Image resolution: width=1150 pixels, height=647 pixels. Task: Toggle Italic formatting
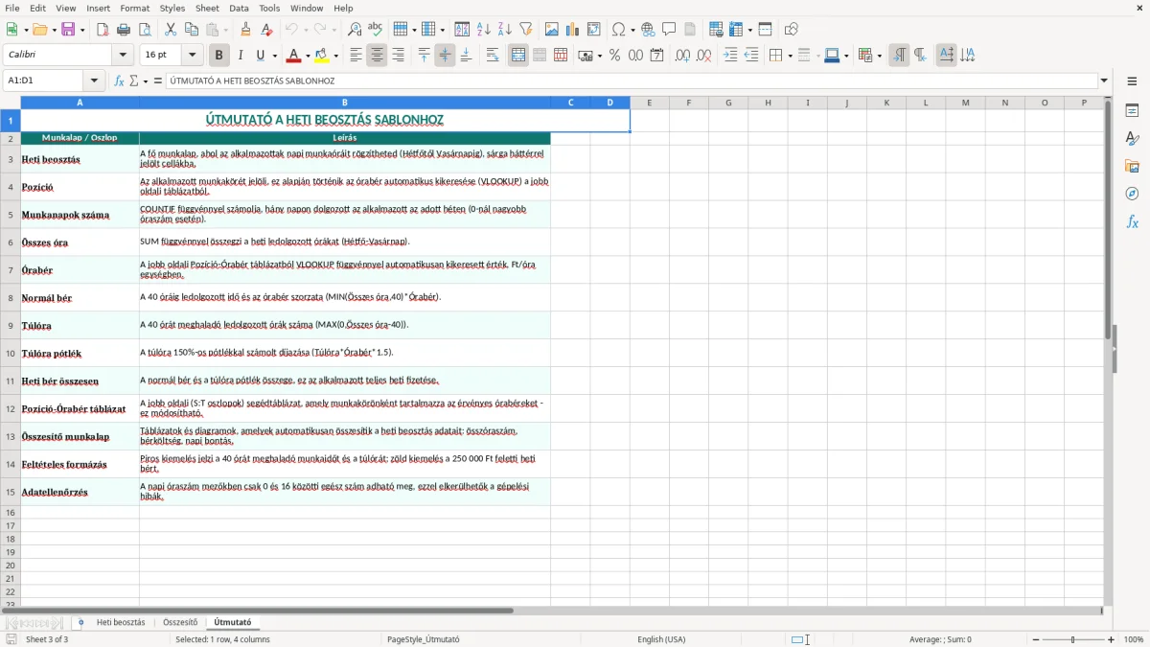tap(241, 56)
